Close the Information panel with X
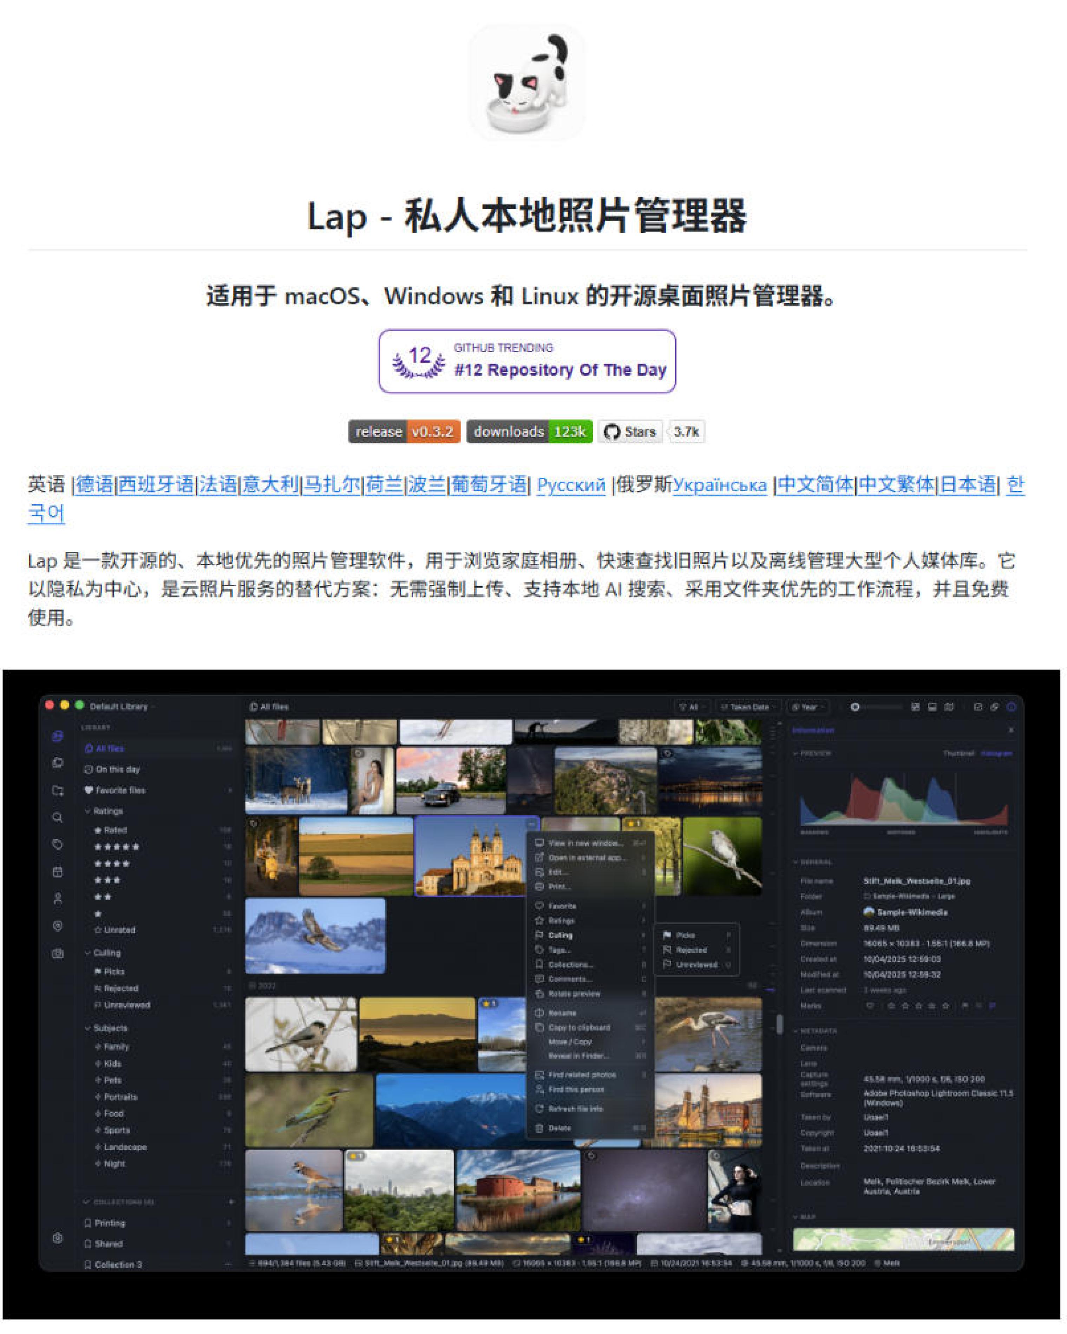 pos(1011,730)
